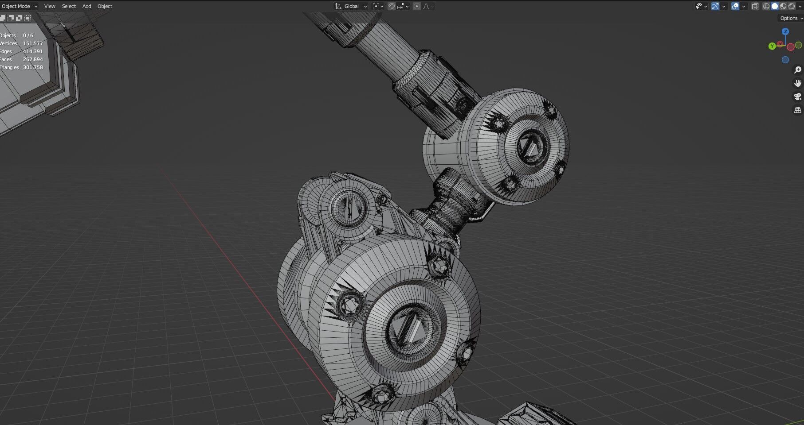
Task: Click the blue negative Z axis circle
Action: [x=785, y=60]
